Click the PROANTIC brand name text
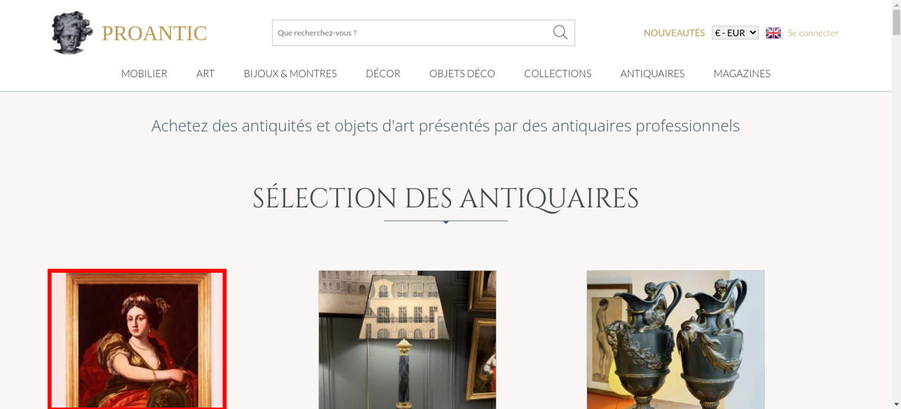Viewport: 901px width, 409px height. click(154, 33)
